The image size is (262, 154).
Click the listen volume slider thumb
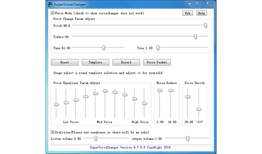pos(96,138)
